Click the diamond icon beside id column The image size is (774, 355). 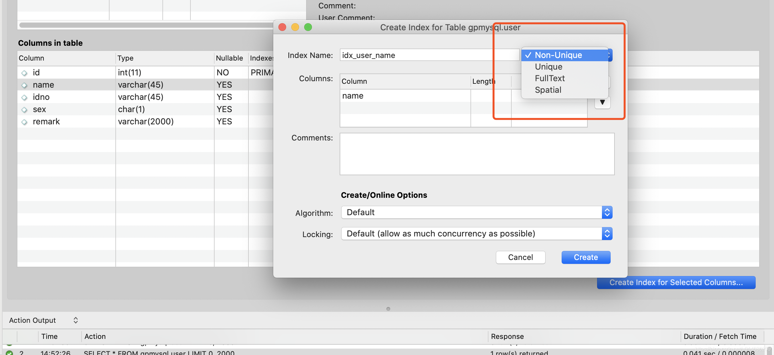click(24, 73)
